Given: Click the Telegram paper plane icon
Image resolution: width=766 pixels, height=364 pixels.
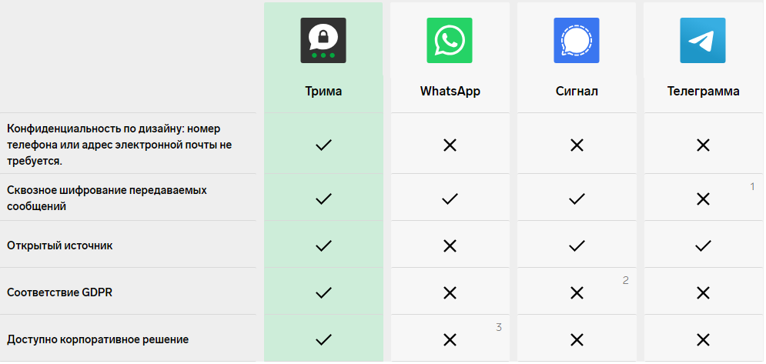Looking at the screenshot, I should point(703,41).
